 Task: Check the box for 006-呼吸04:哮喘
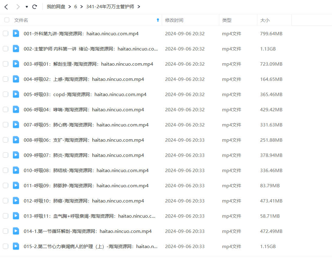click(x=5, y=109)
